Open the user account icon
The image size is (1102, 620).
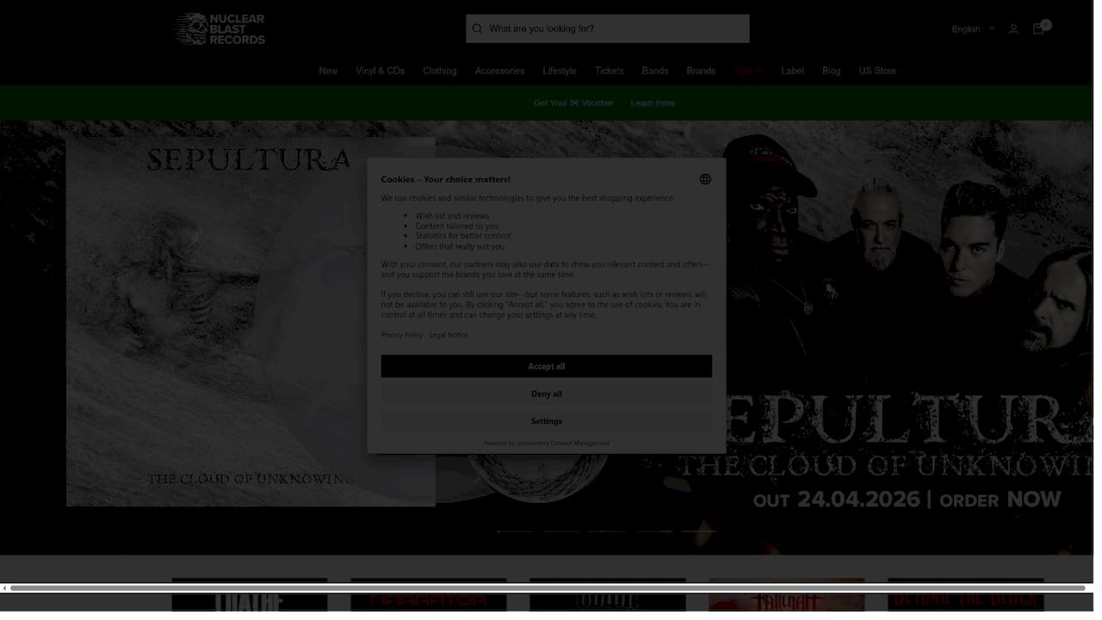pyautogui.click(x=1013, y=29)
